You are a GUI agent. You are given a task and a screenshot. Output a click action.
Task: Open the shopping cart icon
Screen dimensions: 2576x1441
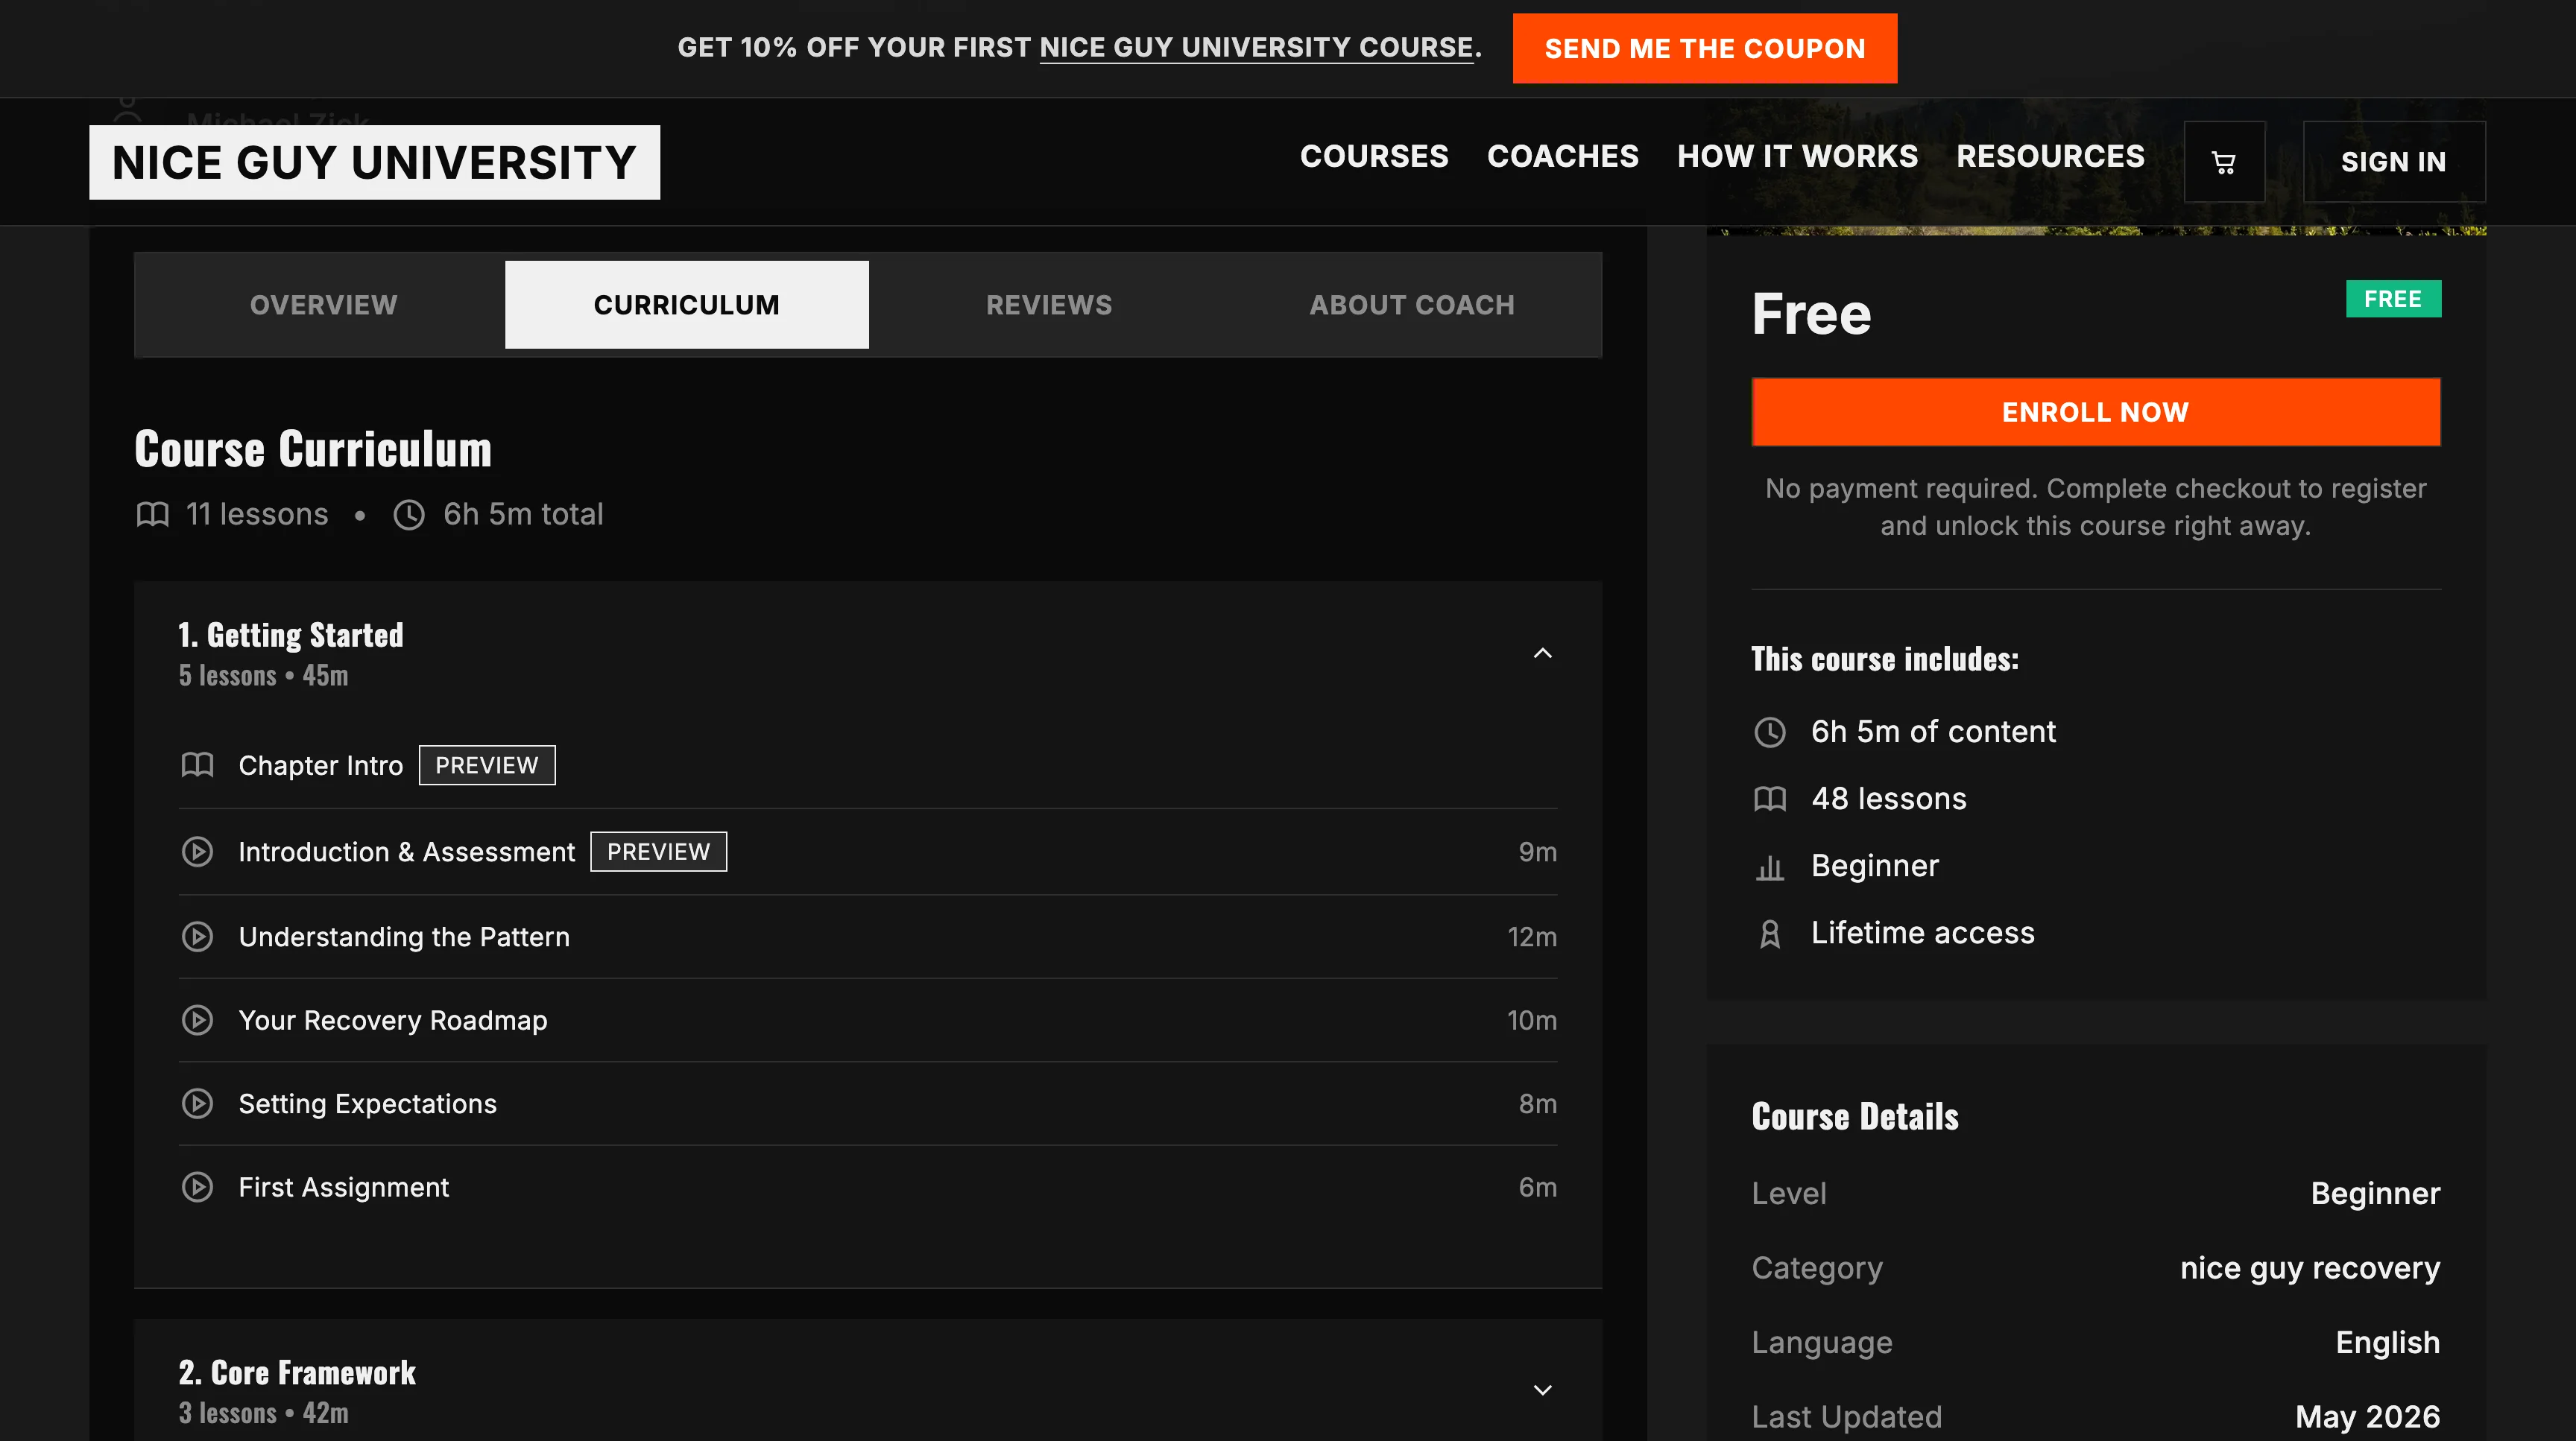point(2224,162)
